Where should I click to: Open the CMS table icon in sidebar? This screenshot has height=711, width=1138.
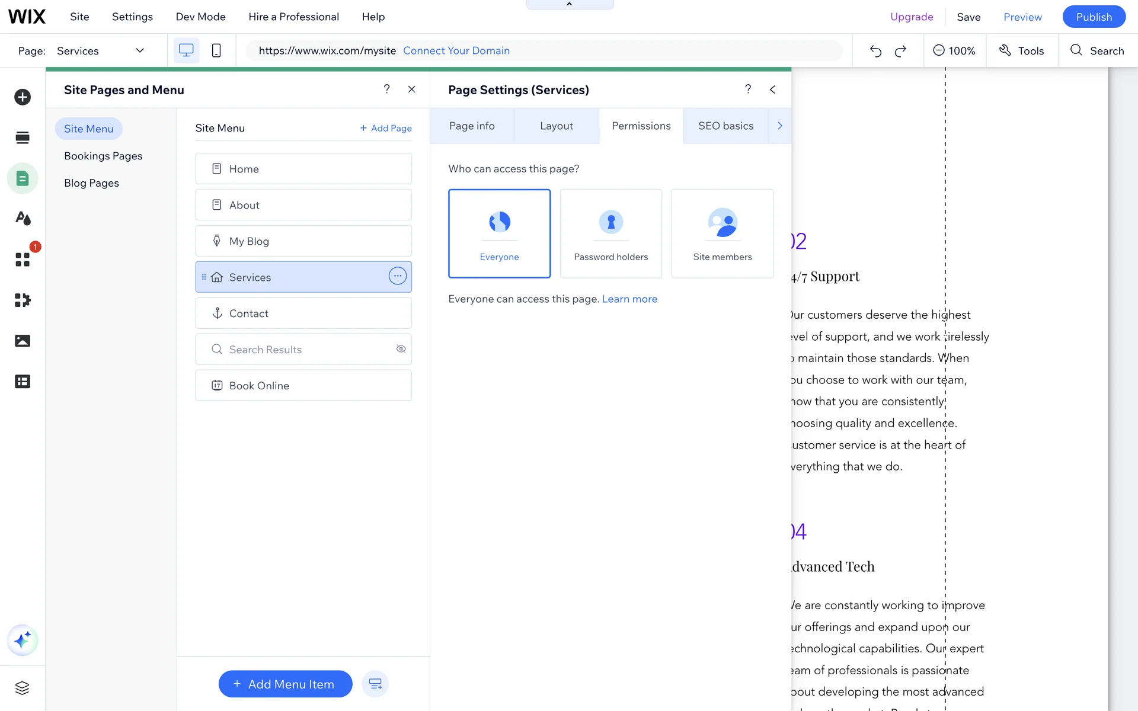pyautogui.click(x=23, y=382)
